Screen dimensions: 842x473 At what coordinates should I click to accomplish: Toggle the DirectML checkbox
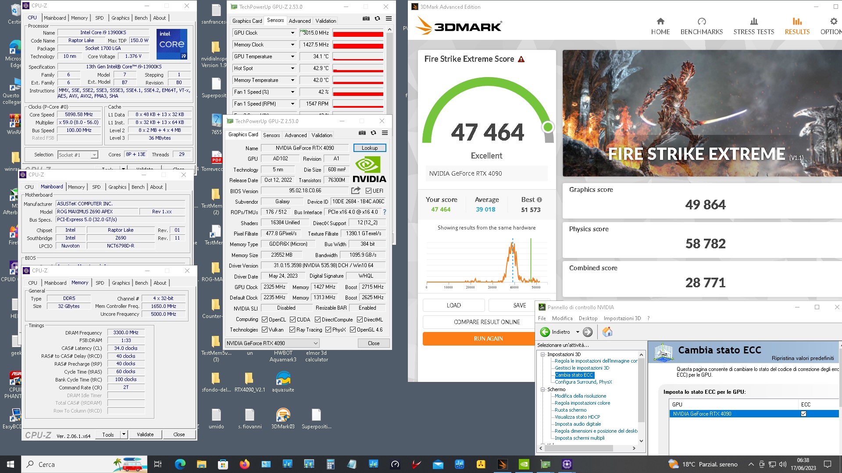point(360,320)
